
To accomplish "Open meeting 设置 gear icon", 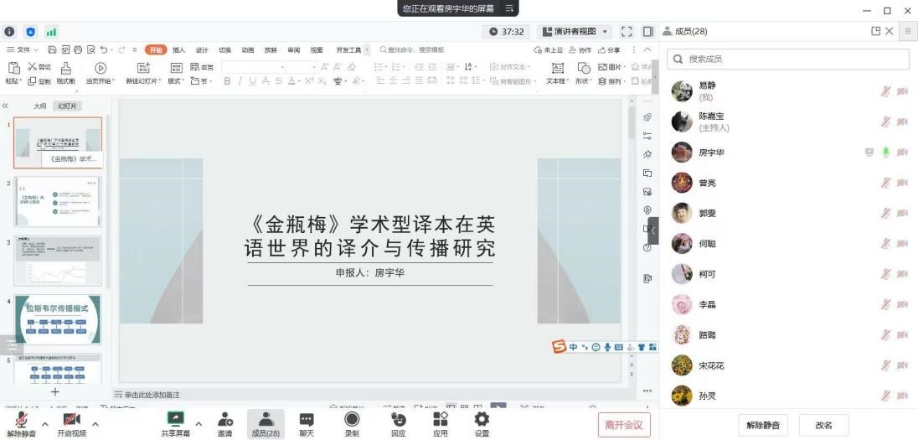I will click(482, 423).
